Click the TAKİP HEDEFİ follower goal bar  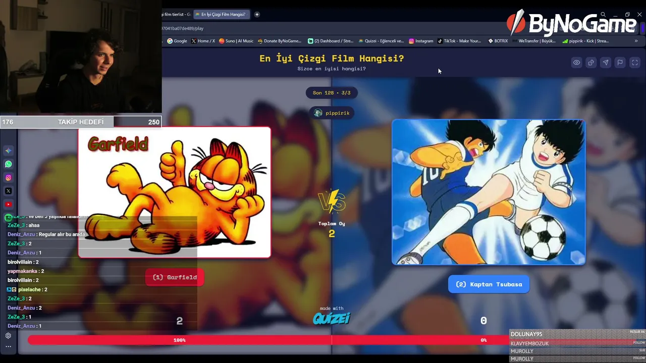81,122
